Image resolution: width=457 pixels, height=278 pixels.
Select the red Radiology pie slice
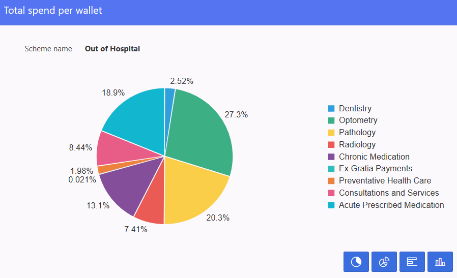(x=151, y=206)
